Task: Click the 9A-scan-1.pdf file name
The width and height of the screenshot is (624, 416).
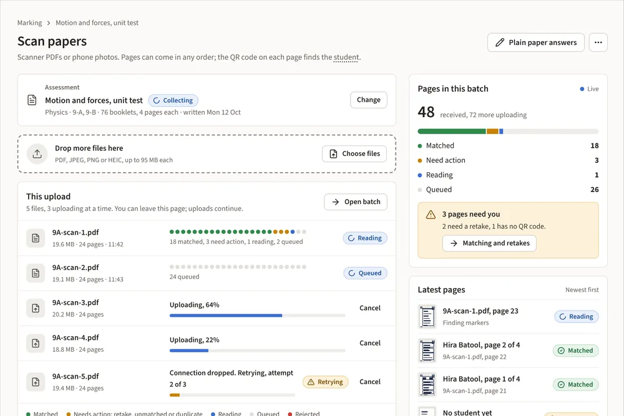Action: coord(76,232)
